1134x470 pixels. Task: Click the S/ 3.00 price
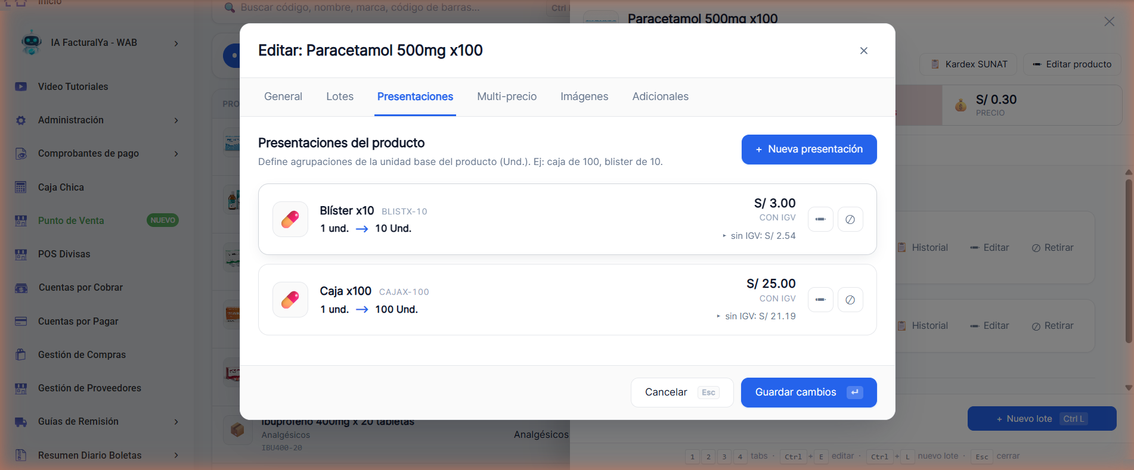(x=774, y=203)
